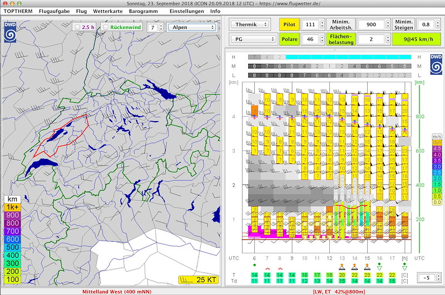
Task: Select the 4.5 swatch in the m/s legend
Action: pyautogui.click(x=437, y=149)
